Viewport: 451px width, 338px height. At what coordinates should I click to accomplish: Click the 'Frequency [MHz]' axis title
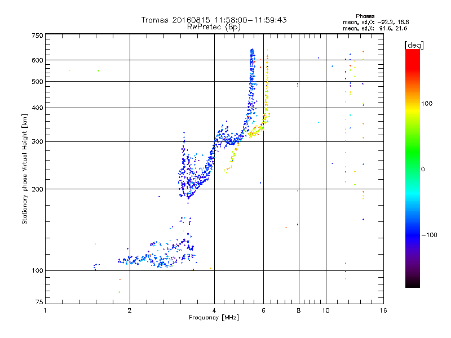coord(214,318)
